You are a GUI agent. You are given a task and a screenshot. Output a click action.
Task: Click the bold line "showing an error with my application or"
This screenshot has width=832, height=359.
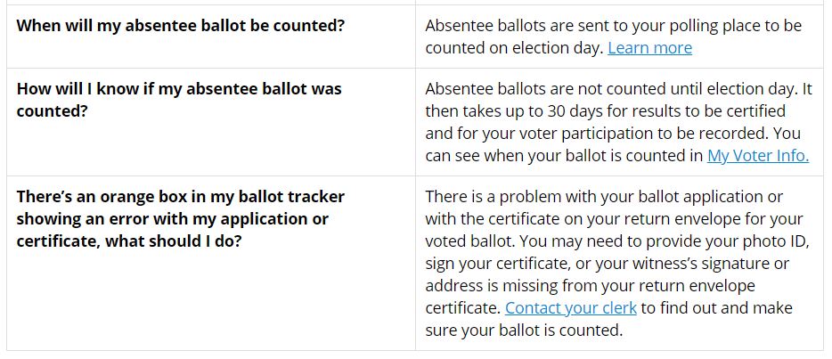click(173, 219)
